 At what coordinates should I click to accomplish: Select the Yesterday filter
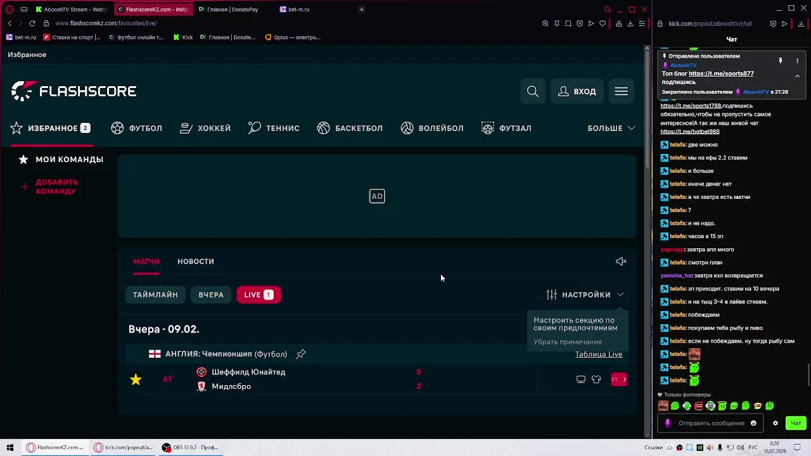pos(211,294)
